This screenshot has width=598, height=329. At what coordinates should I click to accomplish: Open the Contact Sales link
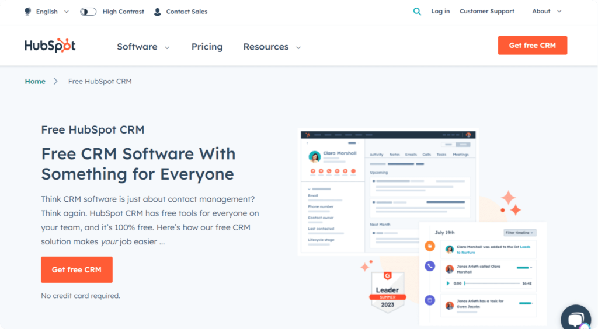click(186, 12)
